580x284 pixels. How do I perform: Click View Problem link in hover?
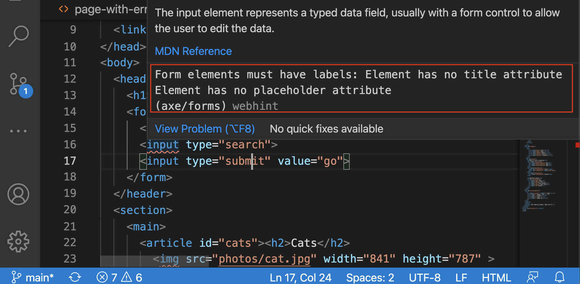[x=205, y=129]
